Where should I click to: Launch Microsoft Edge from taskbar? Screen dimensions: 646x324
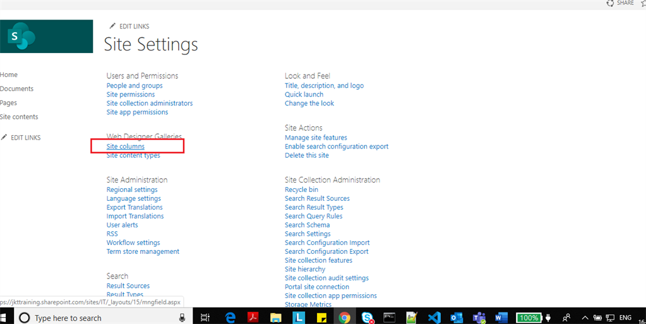click(x=230, y=318)
